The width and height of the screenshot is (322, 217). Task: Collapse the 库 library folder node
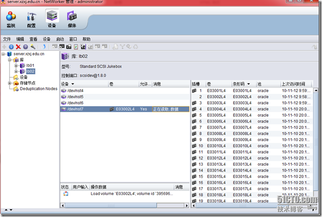[9, 60]
